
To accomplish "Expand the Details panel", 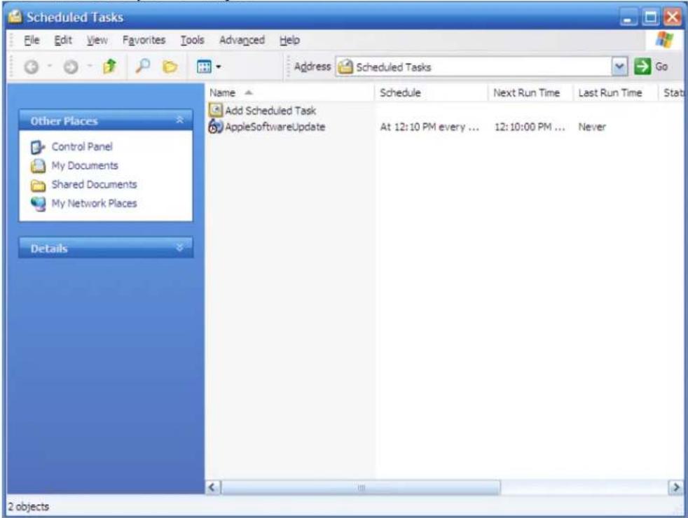I will click(179, 248).
